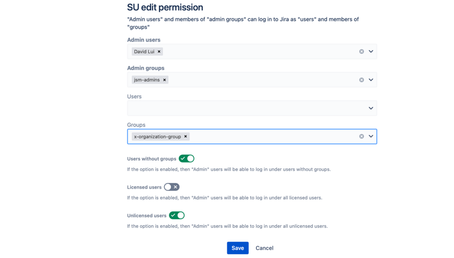
Task: Remove jsm-admins tag from Admin groups
Action: coord(165,80)
